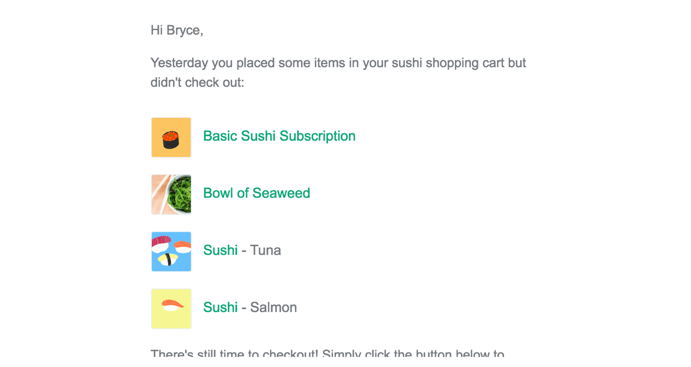691x367 pixels.
Task: Open the Bowl of Seaweed link
Action: coord(256,194)
